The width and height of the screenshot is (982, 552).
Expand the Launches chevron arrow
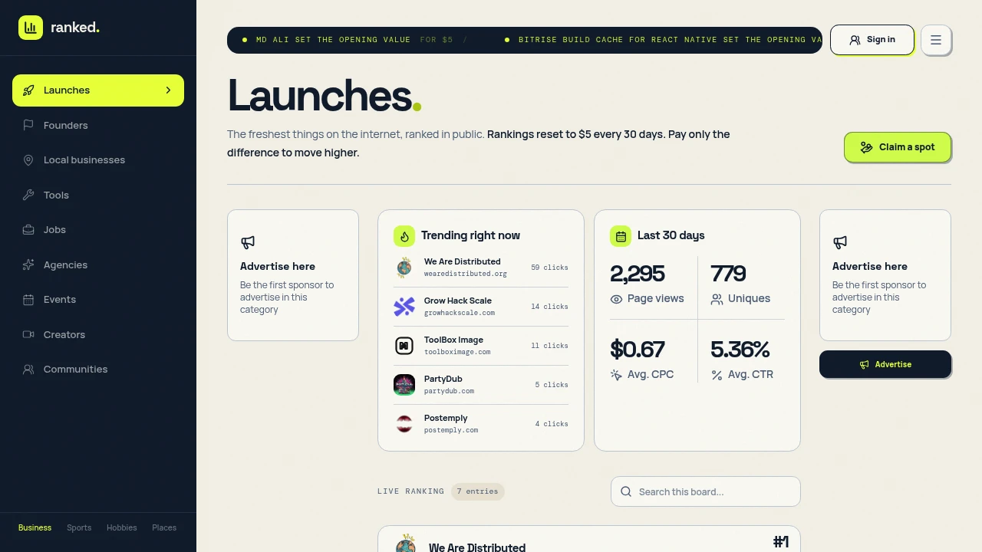(168, 90)
